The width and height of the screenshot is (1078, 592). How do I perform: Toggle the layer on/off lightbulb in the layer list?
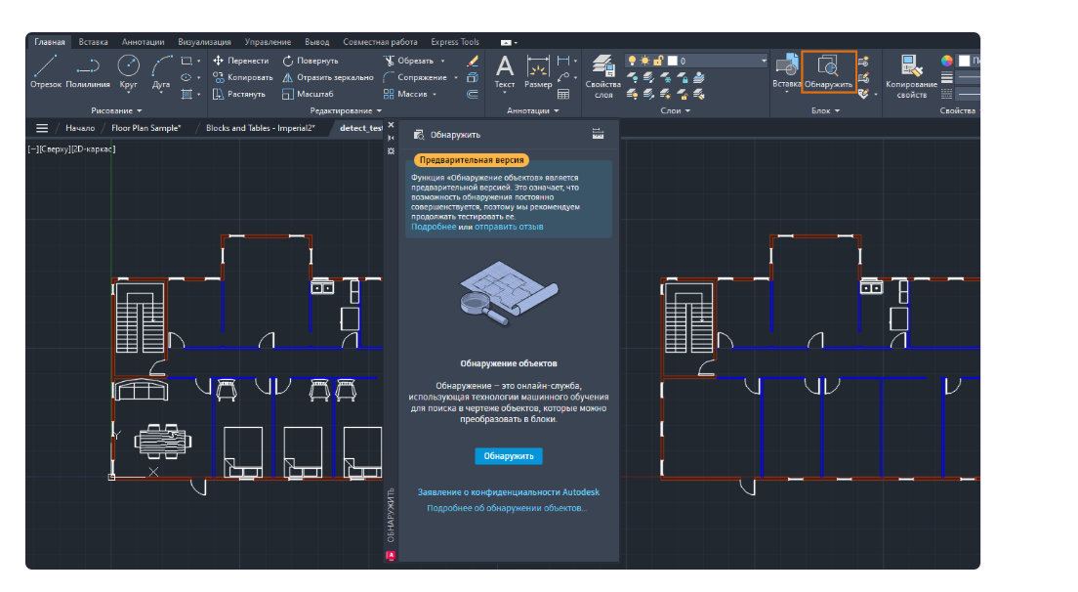tap(632, 61)
